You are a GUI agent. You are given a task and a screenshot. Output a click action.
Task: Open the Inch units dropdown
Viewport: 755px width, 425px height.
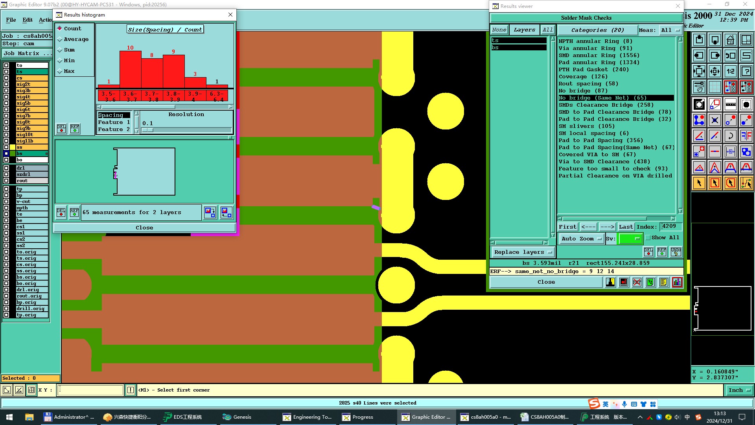coord(739,390)
